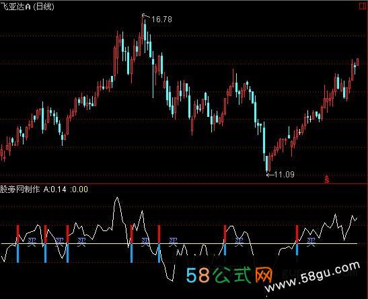This screenshot has height=299, width=368.
Task: Click the 飞亚达A (日线) chart title
Action: pos(27,7)
